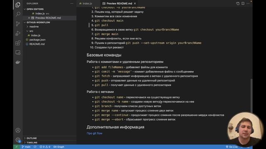Click the 'Базовые команды' heading

coord(104,55)
